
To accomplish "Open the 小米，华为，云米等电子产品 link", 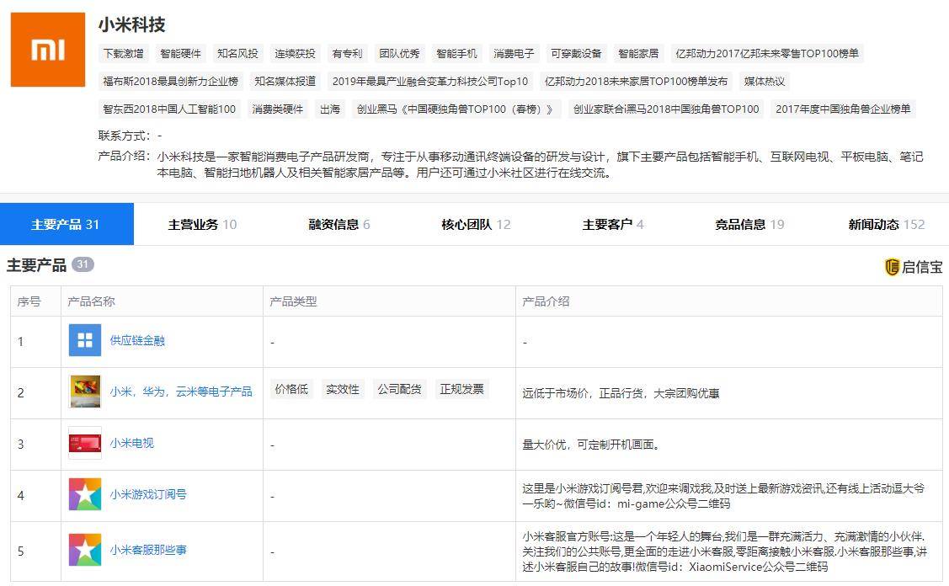I will [x=181, y=392].
